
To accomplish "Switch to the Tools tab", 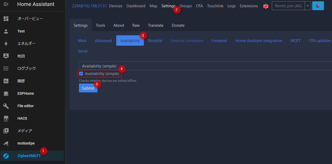I will pos(100,25).
